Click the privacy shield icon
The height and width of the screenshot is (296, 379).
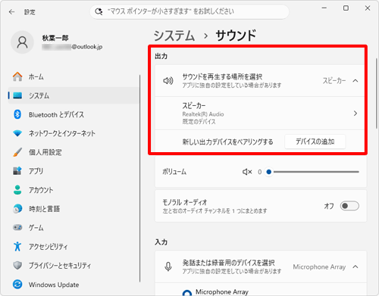point(17,265)
